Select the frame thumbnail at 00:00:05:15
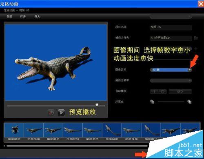 pos(151,130)
